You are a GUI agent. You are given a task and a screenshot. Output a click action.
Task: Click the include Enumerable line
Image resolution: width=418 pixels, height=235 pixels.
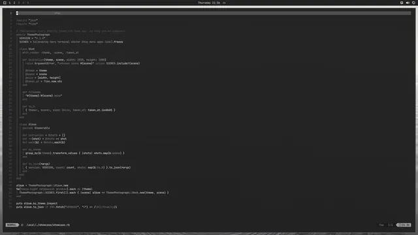point(36,128)
